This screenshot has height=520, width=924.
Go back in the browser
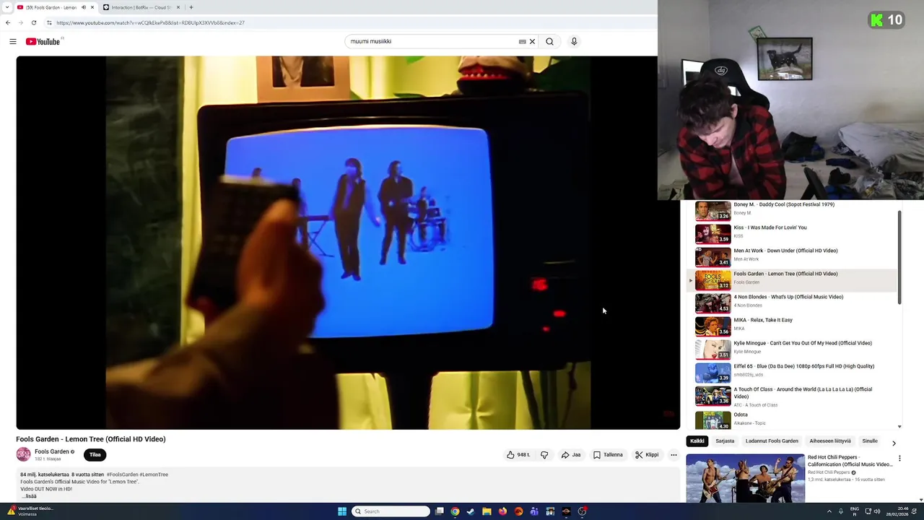[x=8, y=22]
